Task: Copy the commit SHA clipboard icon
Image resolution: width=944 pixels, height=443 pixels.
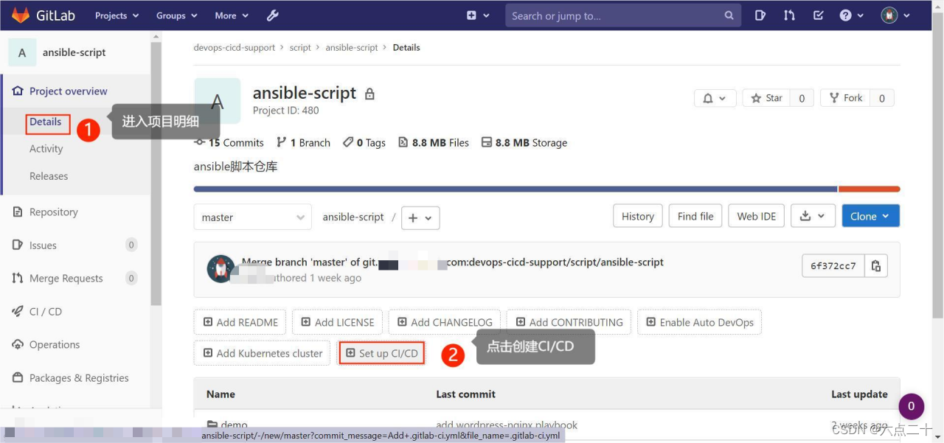Action: (876, 266)
